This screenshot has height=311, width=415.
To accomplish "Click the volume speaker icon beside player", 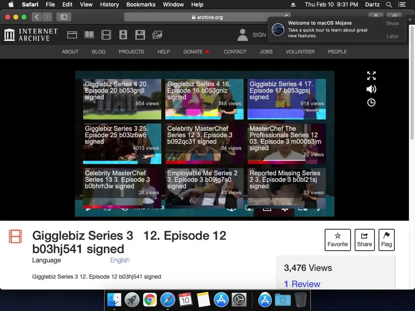I will point(371,89).
